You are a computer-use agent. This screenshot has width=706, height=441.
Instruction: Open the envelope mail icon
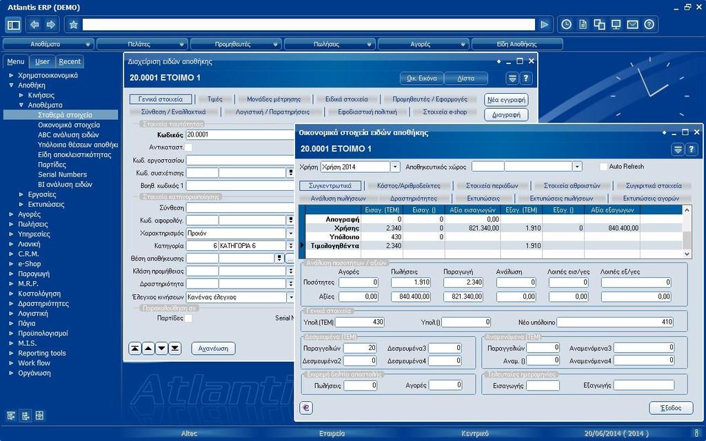[633, 25]
